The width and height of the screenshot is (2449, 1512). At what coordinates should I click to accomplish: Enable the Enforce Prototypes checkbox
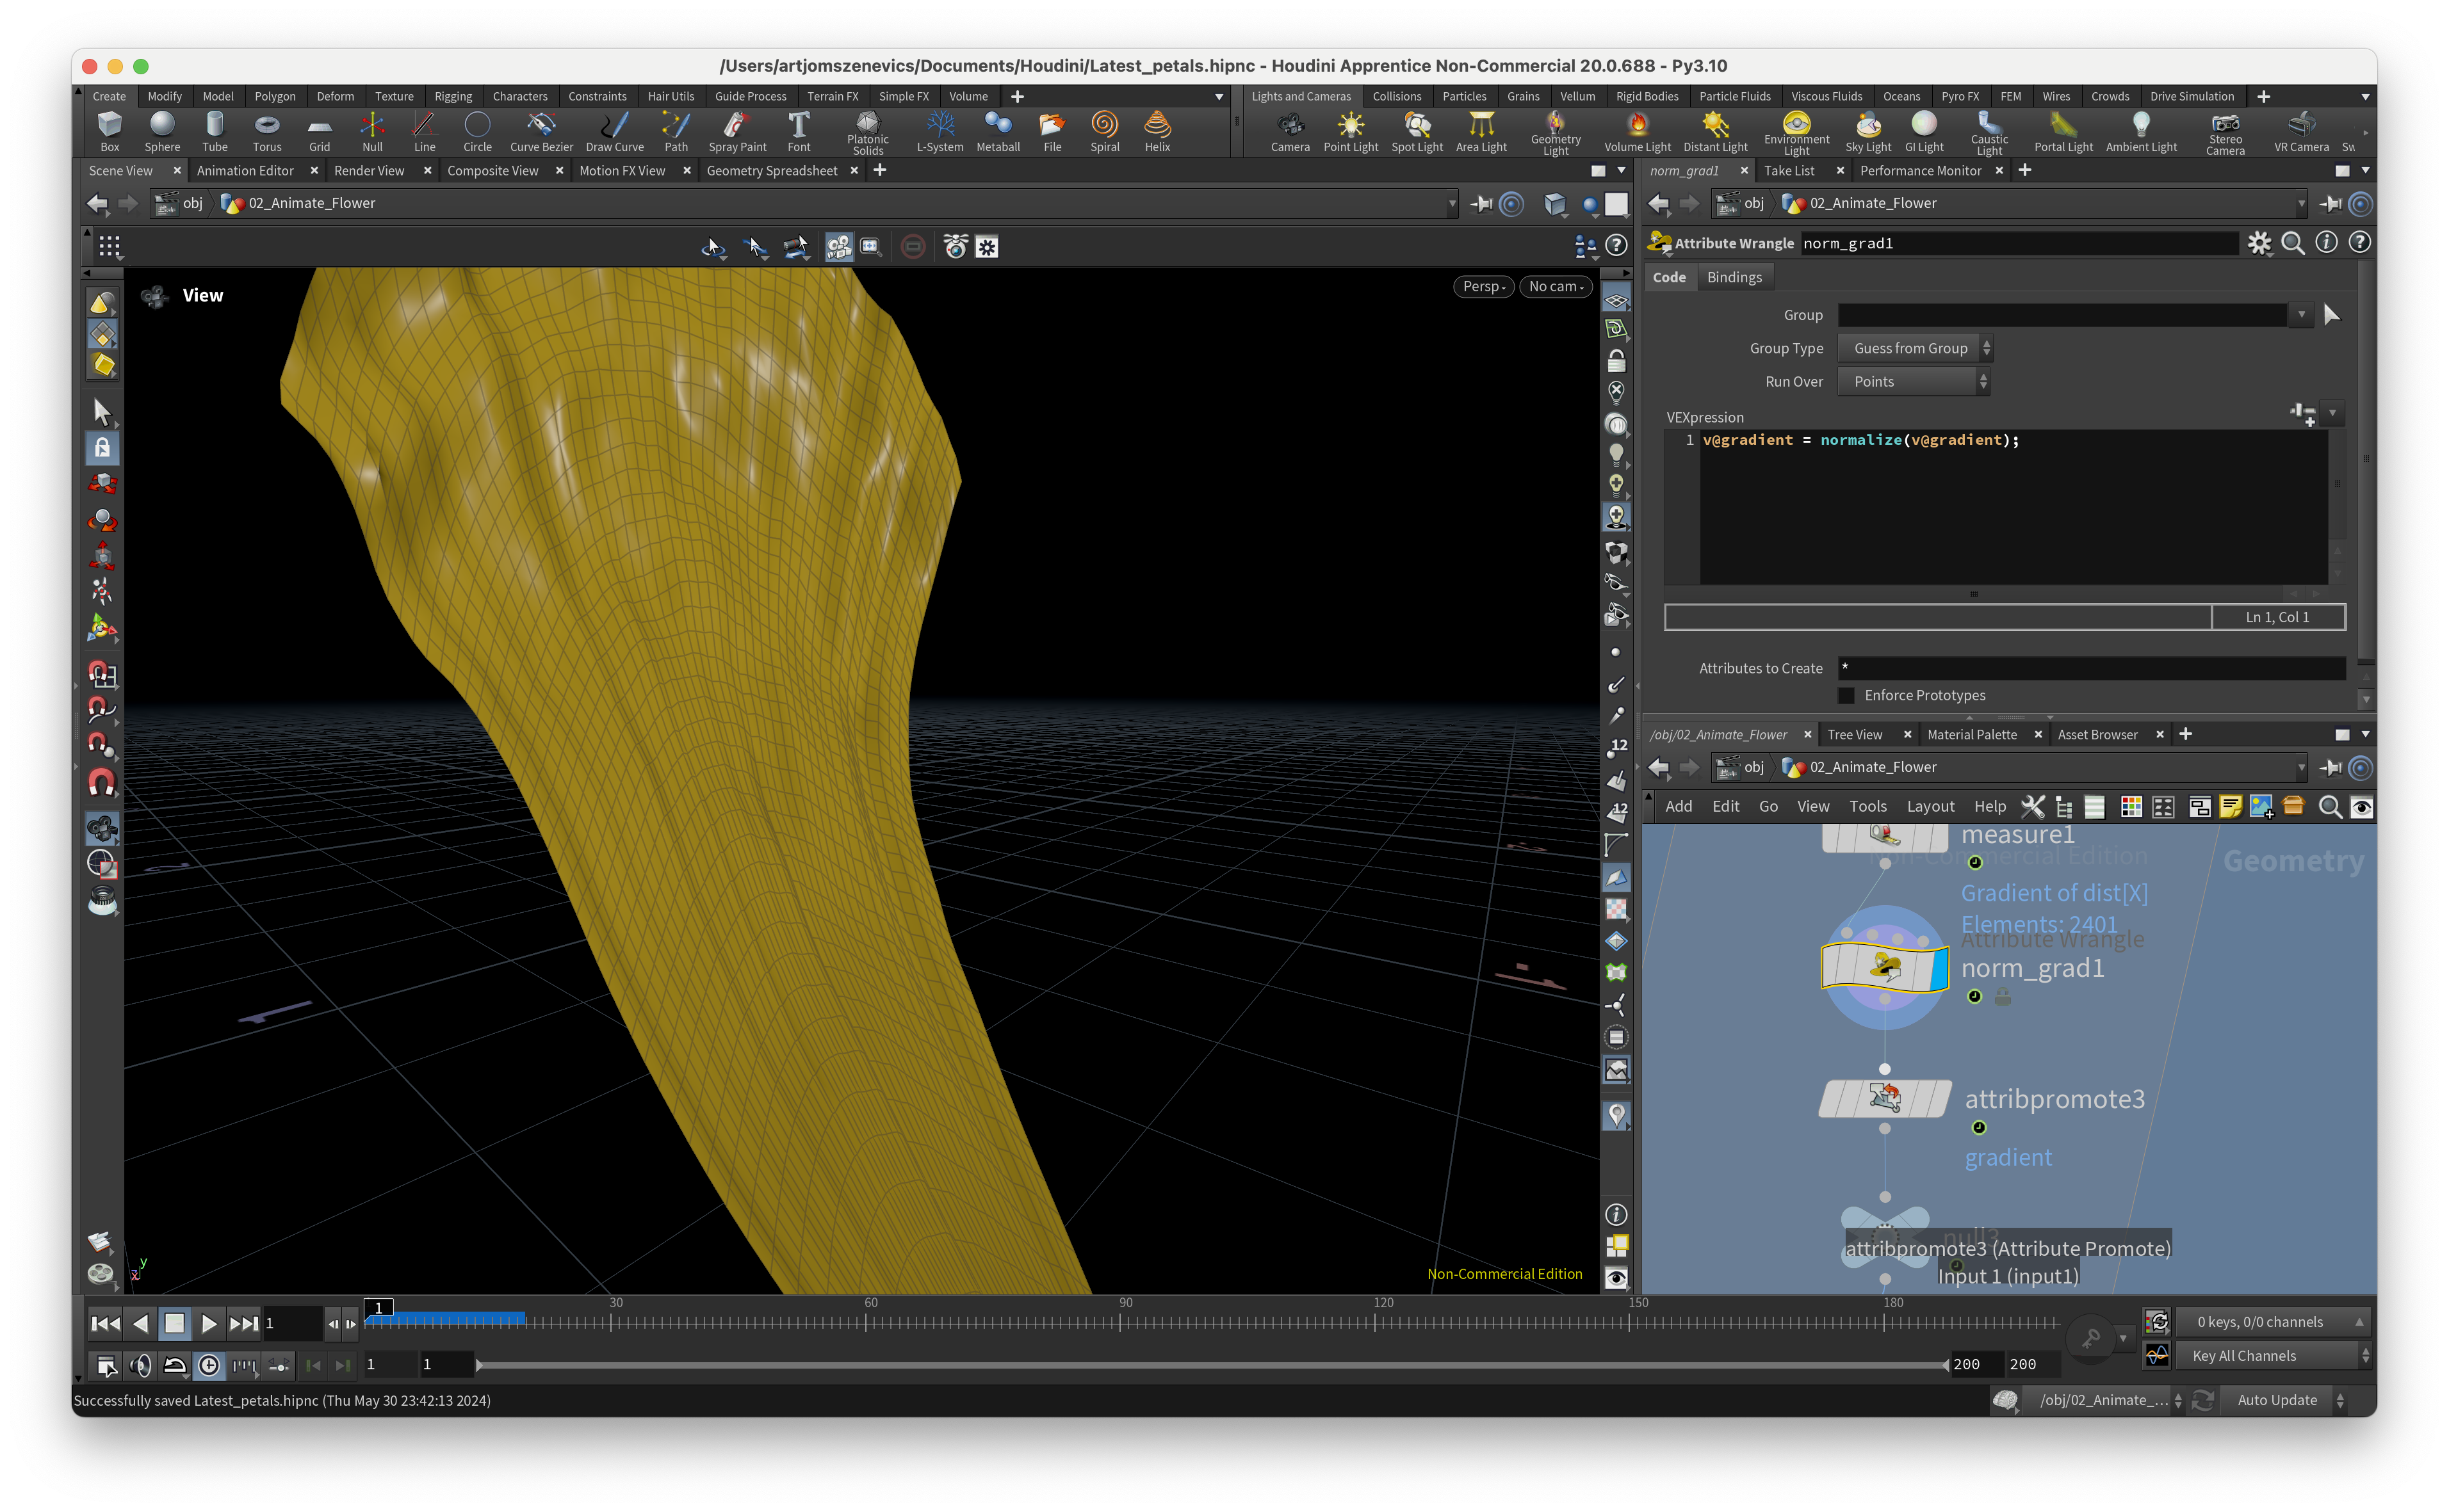click(x=1847, y=695)
